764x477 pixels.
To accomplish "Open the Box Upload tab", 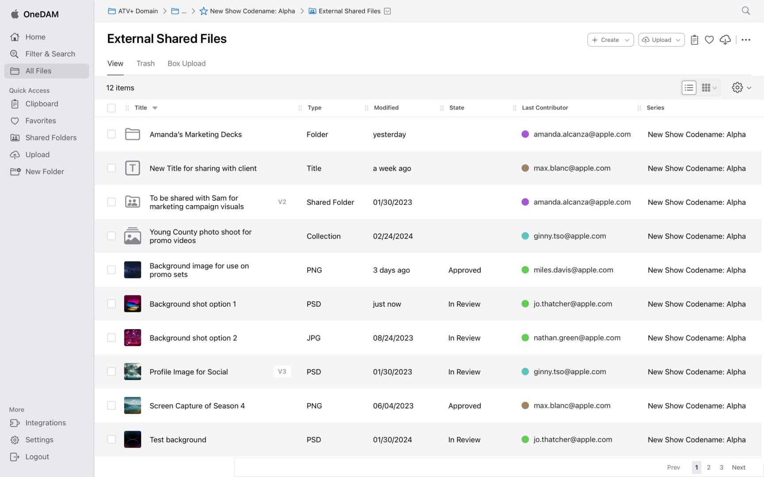I will [x=187, y=63].
